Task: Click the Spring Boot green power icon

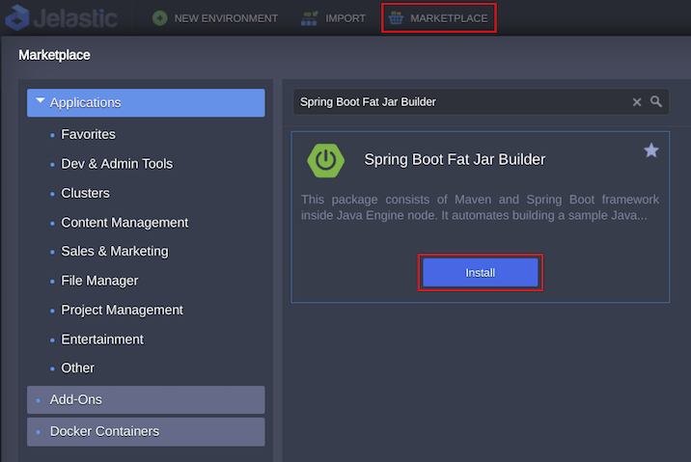Action: click(x=325, y=160)
